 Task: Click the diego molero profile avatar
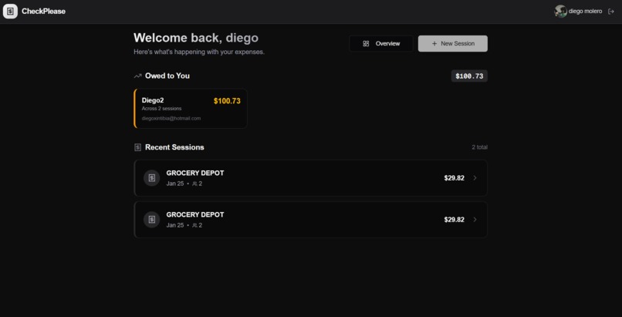pos(560,12)
